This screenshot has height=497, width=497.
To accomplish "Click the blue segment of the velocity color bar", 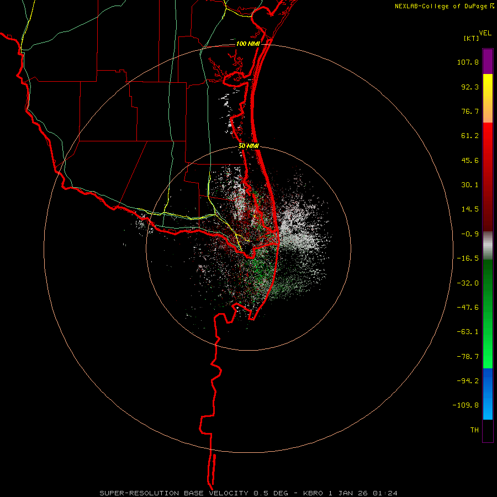I will point(488,394).
